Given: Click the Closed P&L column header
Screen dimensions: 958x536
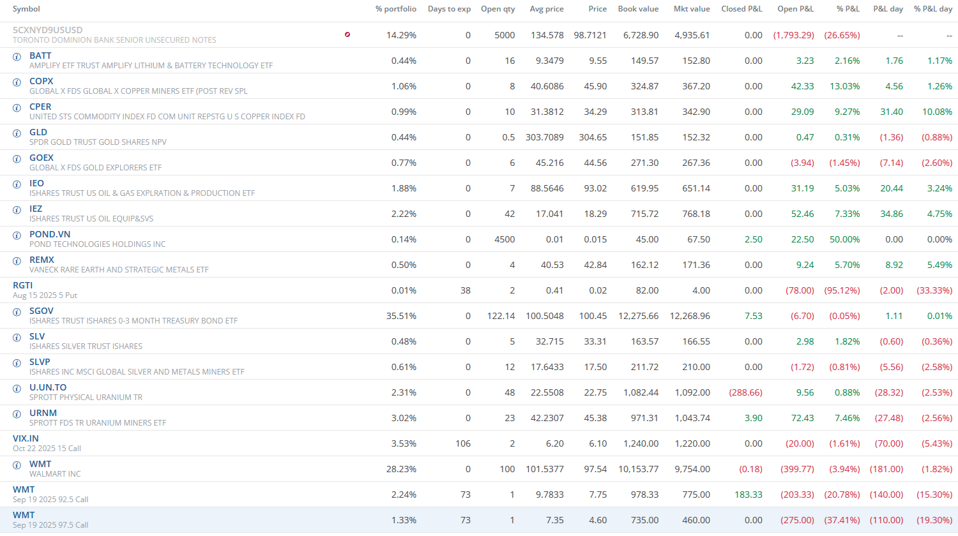Looking at the screenshot, I should pyautogui.click(x=741, y=9).
